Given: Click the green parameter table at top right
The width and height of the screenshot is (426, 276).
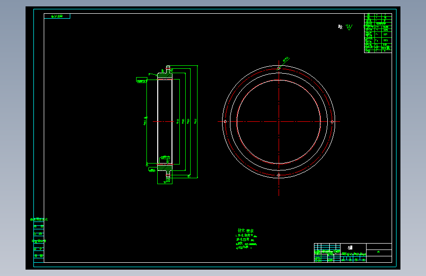Looking at the screenshot, I should click(378, 33).
